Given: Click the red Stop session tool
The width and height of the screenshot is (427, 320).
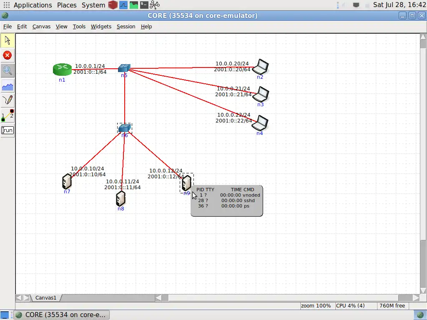Looking at the screenshot, I should coord(7,55).
